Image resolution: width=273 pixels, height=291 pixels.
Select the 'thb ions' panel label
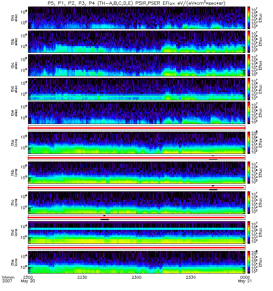point(14,172)
